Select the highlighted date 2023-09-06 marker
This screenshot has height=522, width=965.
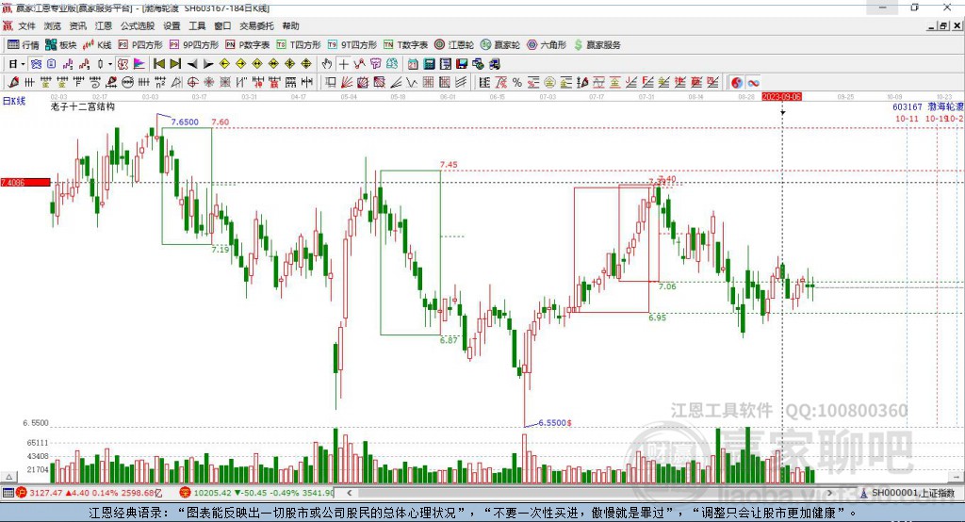coord(781,97)
